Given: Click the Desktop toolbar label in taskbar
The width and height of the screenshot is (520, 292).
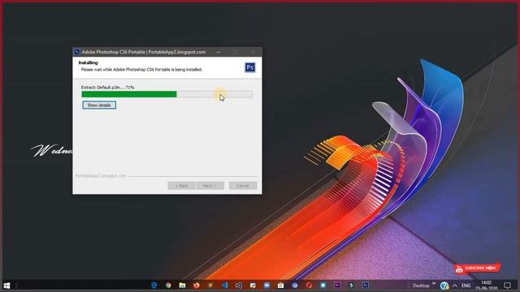Looking at the screenshot, I should (x=421, y=286).
